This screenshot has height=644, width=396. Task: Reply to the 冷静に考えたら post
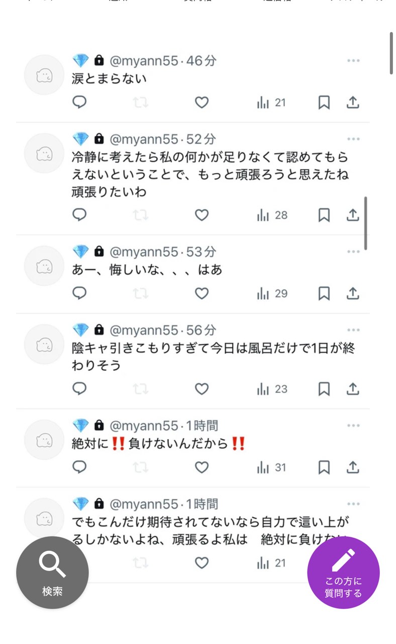79,215
